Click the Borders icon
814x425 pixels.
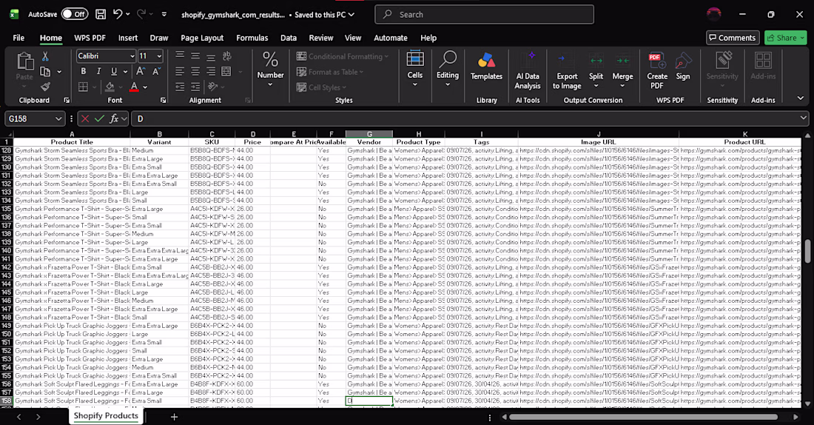tap(83, 87)
